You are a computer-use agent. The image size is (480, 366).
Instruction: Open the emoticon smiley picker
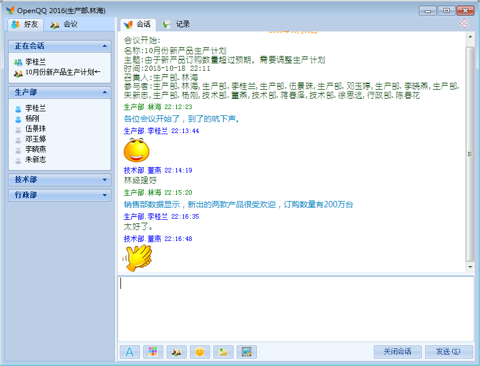[x=200, y=352]
